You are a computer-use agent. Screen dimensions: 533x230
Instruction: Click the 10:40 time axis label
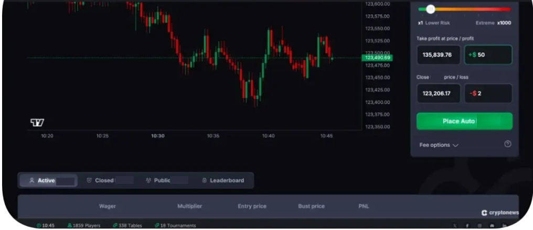pyautogui.click(x=268, y=136)
